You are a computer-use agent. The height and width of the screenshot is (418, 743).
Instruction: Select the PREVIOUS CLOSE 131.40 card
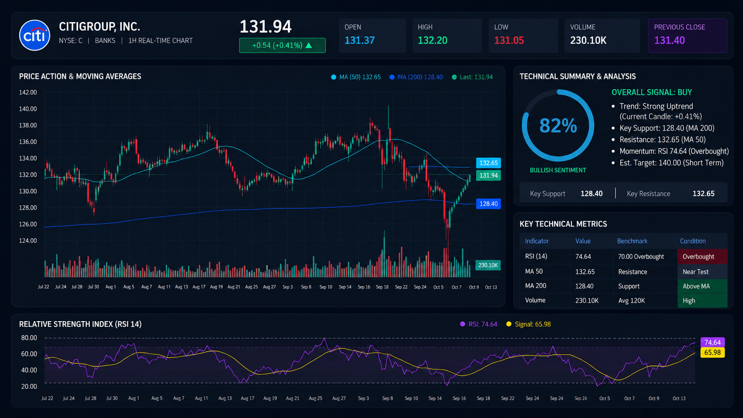pos(687,36)
